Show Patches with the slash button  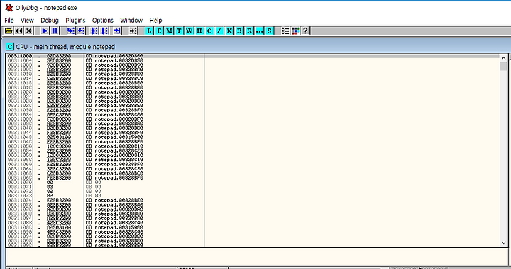219,31
